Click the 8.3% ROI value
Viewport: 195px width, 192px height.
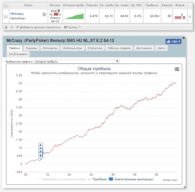138,16
